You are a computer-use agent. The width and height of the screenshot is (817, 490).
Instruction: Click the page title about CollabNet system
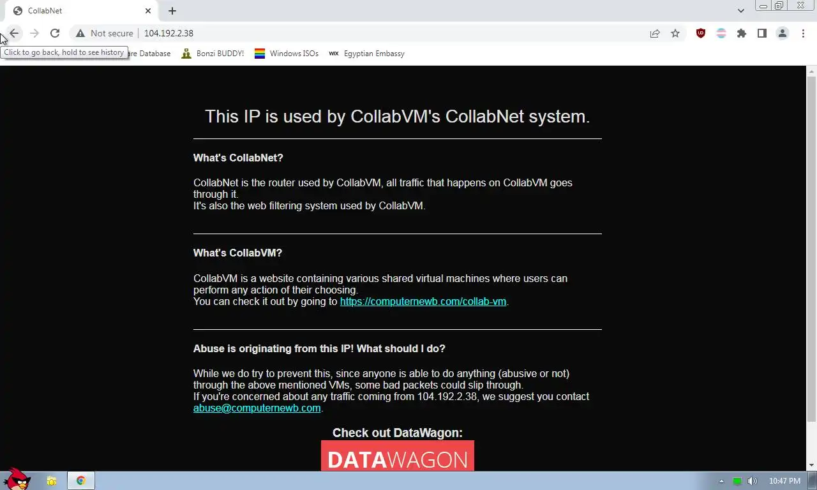(397, 116)
